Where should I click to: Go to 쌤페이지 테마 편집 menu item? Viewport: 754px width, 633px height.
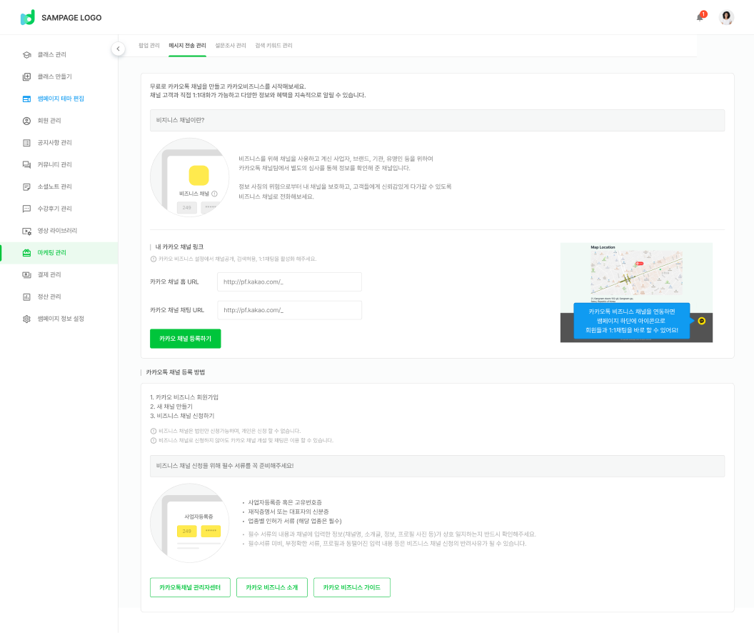click(x=61, y=99)
